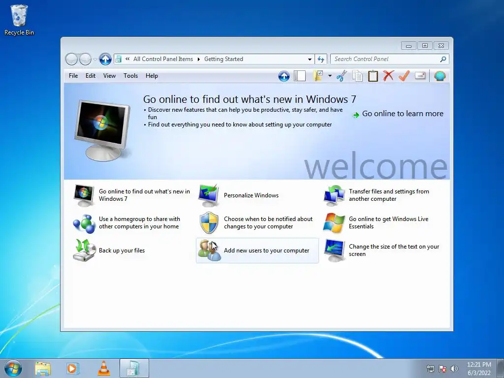The width and height of the screenshot is (504, 378).
Task: Click Go online to learn more link
Action: pyautogui.click(x=403, y=114)
